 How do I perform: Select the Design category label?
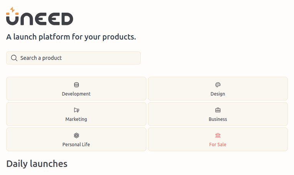pos(218,94)
